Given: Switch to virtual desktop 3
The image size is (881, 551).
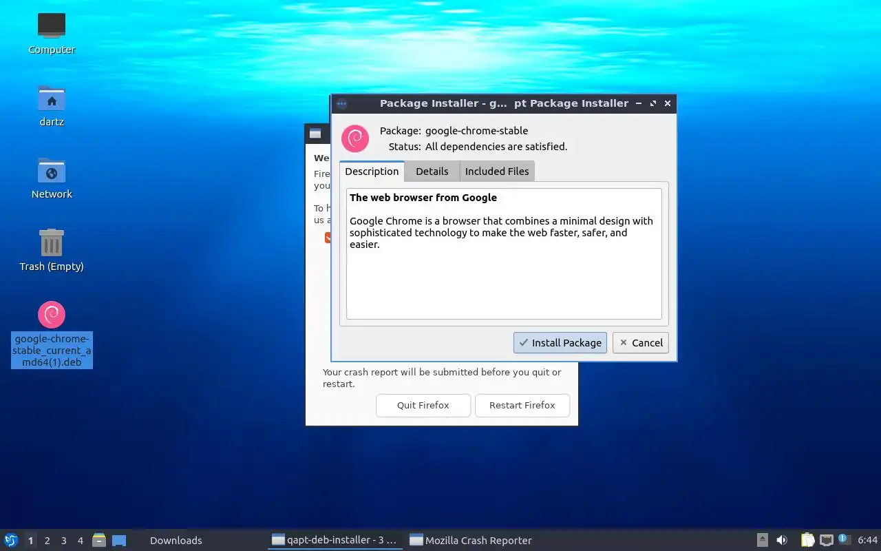Looking at the screenshot, I should click(x=63, y=541).
